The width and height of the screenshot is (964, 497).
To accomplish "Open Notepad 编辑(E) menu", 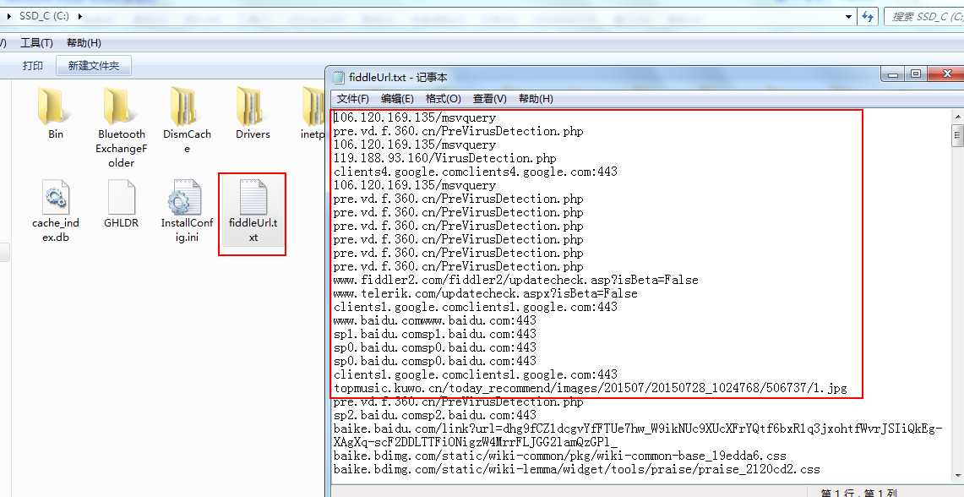I will tap(397, 98).
